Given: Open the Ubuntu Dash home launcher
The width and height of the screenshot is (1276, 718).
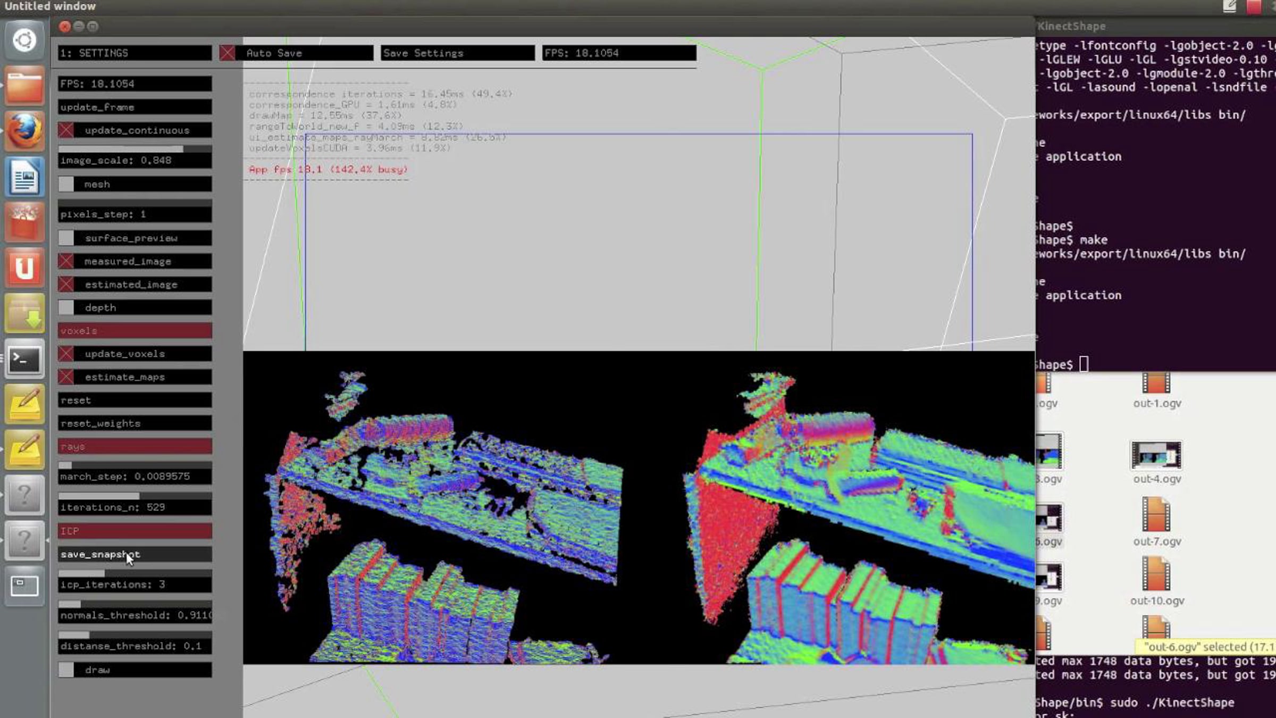Looking at the screenshot, I should click(x=24, y=40).
